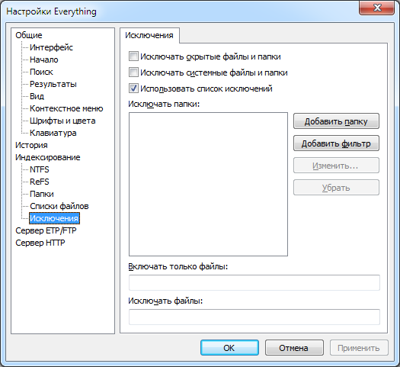Click the greyed Убрать button
Image resolution: width=400 pixels, height=367 pixels.
coord(336,188)
